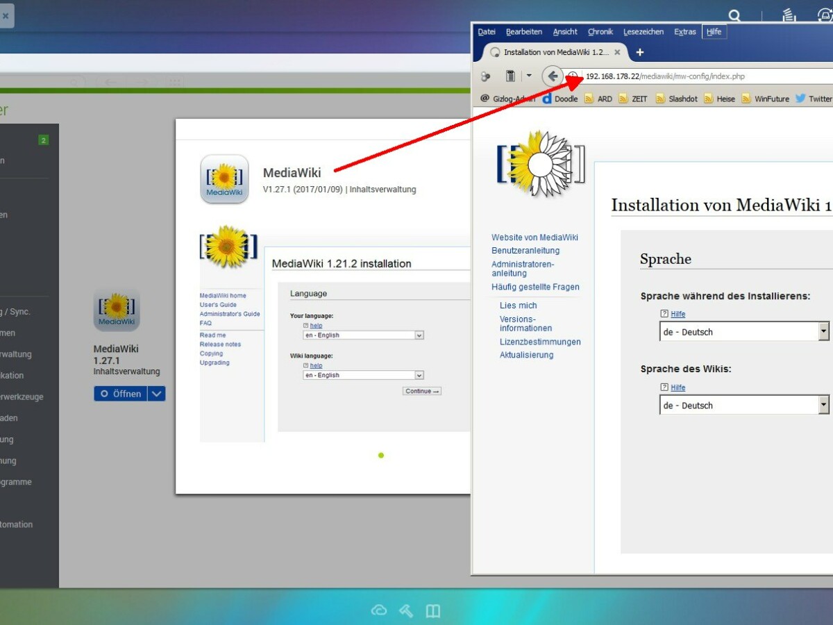833x625 pixels.
Task: Click the hammer tool icon in bottom dock
Action: (406, 610)
